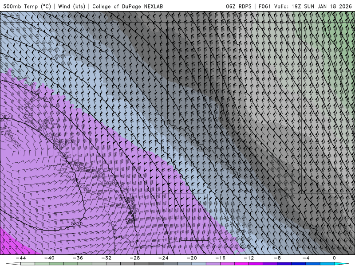Click the 'Wind (kts)' header label
The image size is (355, 266).
click(x=71, y=6)
